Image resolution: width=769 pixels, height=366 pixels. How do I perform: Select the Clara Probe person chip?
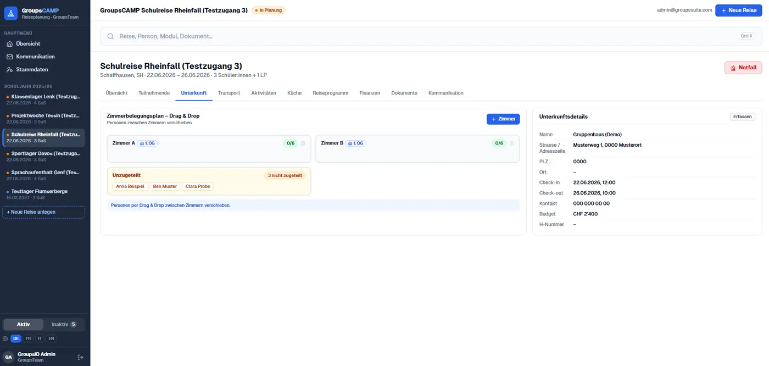point(198,186)
